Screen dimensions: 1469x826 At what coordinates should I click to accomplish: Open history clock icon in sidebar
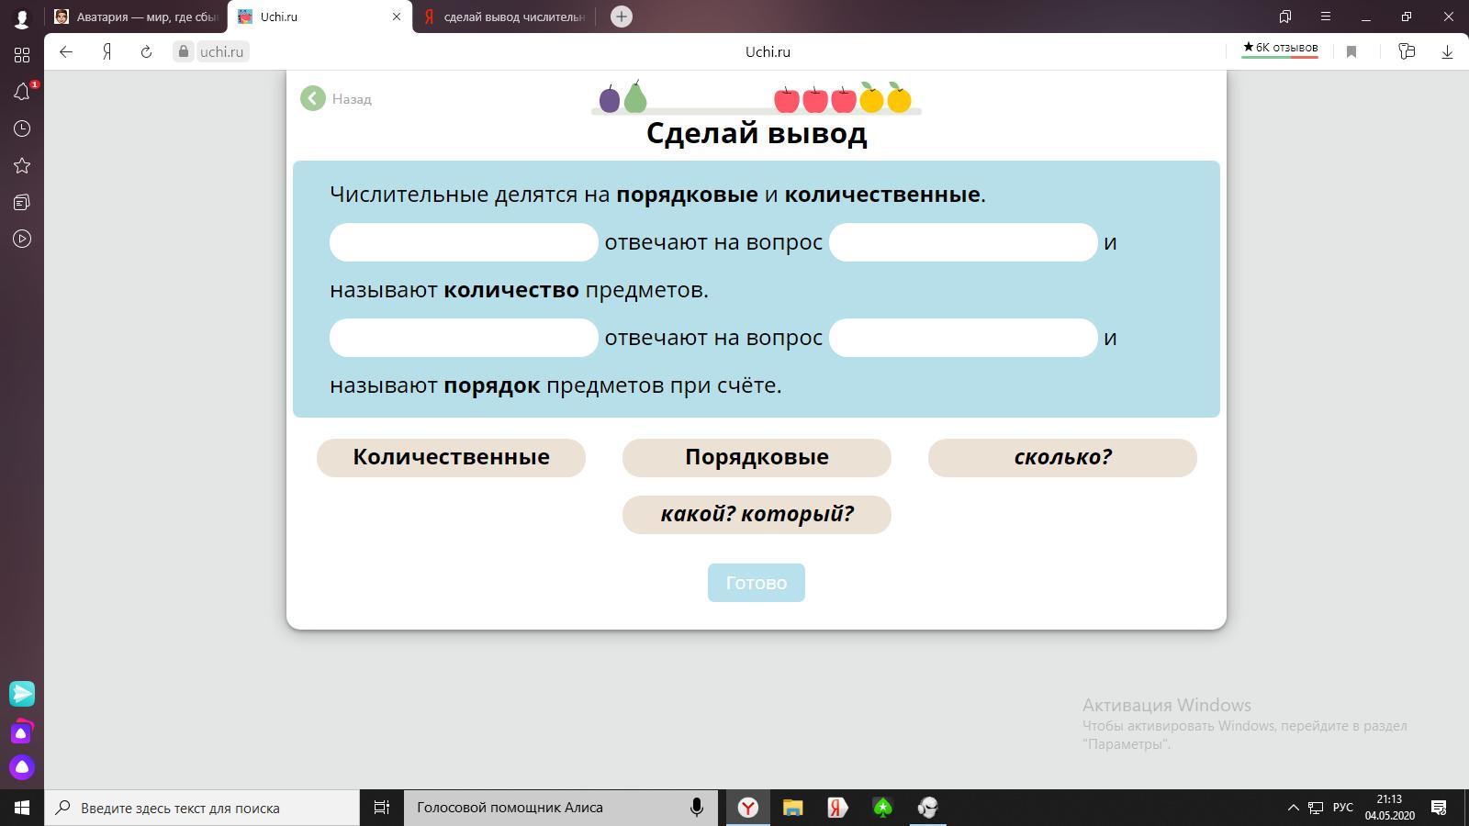click(x=22, y=128)
